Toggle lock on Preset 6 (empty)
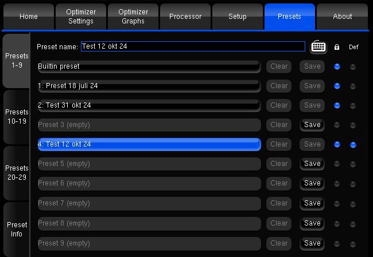 click(x=337, y=183)
